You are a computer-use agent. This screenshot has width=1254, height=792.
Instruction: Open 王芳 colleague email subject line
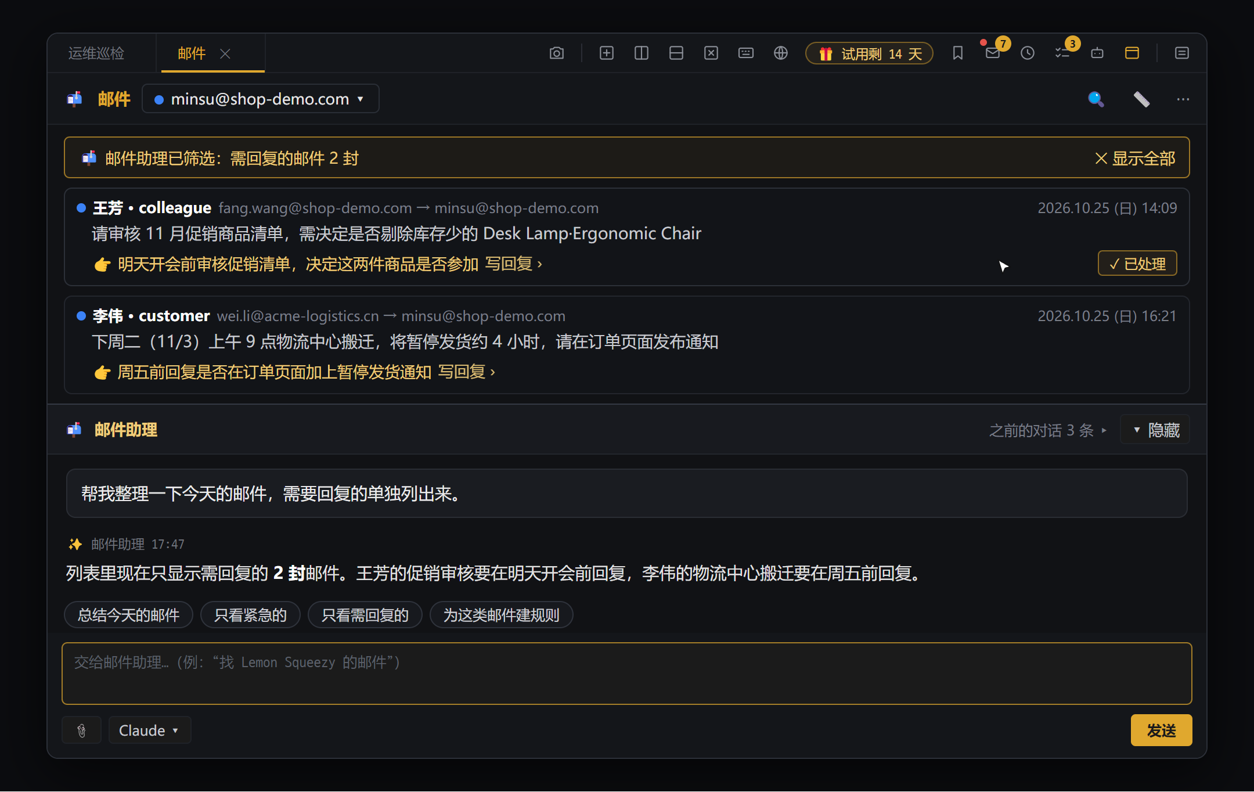tap(397, 233)
